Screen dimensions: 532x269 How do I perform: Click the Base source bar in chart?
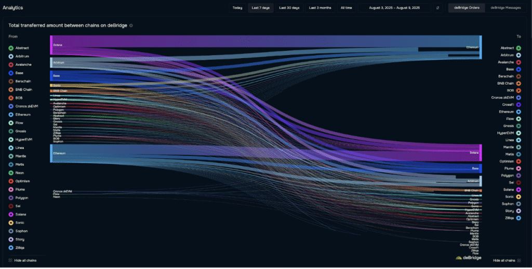point(51,76)
